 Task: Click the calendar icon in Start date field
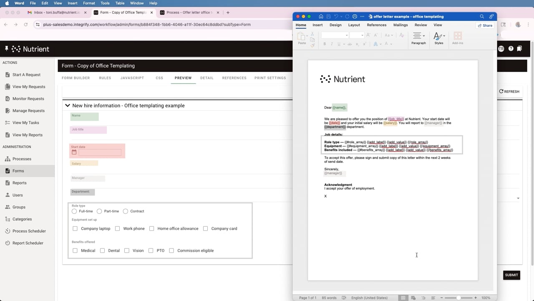74,152
